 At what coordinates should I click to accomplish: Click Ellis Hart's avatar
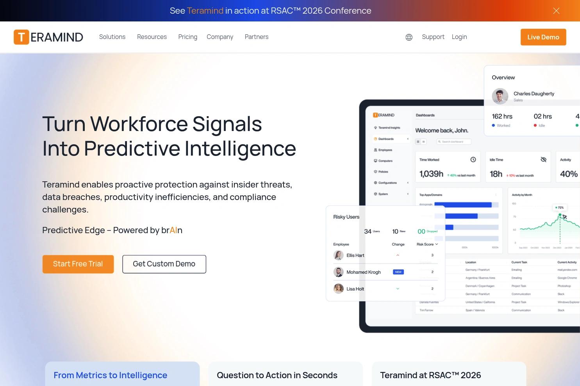(x=338, y=255)
